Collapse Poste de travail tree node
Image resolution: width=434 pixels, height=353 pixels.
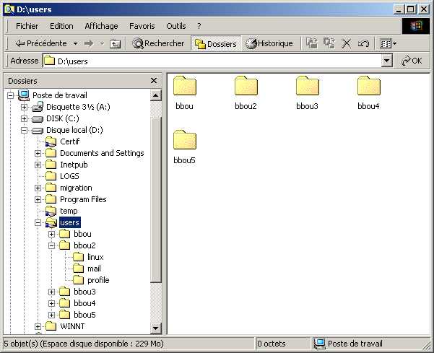pos(11,96)
